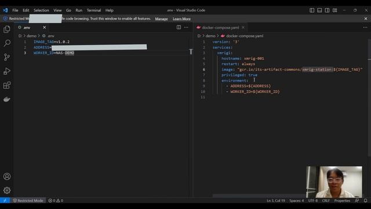The image size is (371, 209).
Task: Open remote window indicator in status bar
Action: coord(5,200)
